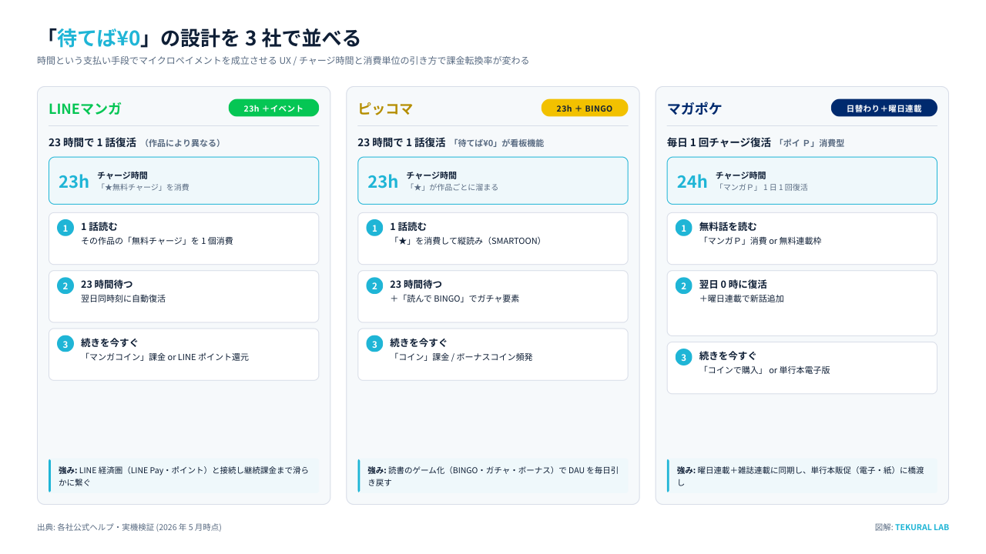Image resolution: width=986 pixels, height=554 pixels.
Task: Click the cyan 待てば¥0 in title
Action: click(99, 38)
